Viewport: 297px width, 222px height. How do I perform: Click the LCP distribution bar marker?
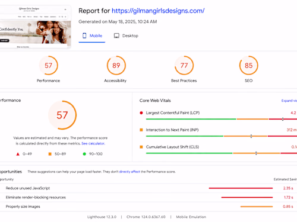tap(283, 119)
